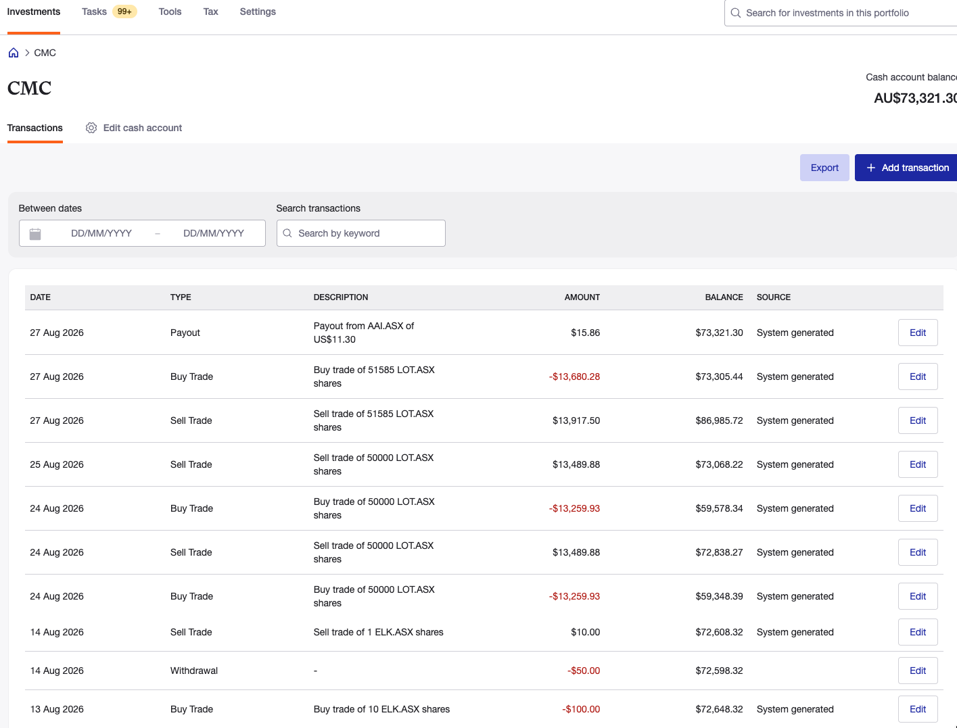The height and width of the screenshot is (728, 957).
Task: Click the $59,578.34 balance
Action: click(720, 508)
